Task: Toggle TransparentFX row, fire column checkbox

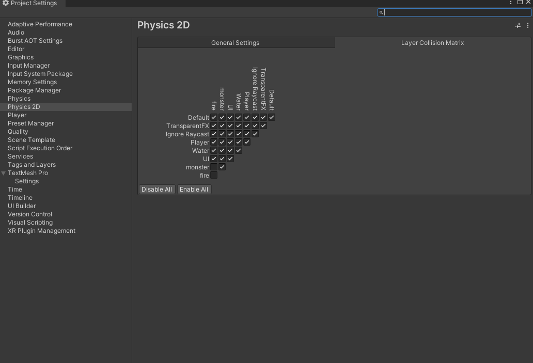Action: pyautogui.click(x=214, y=126)
